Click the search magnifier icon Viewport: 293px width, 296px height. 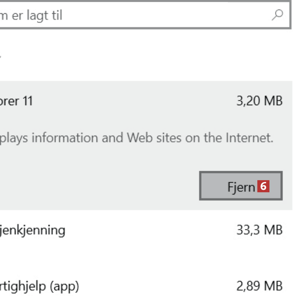277,15
